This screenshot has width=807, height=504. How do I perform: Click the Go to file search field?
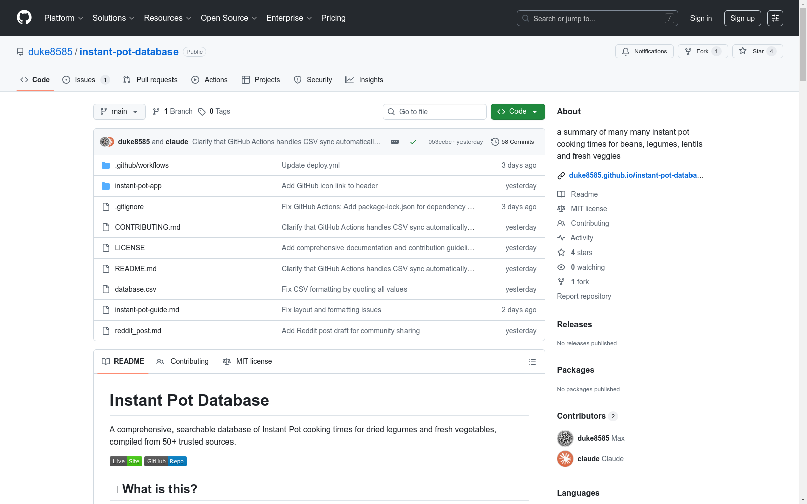pyautogui.click(x=435, y=112)
